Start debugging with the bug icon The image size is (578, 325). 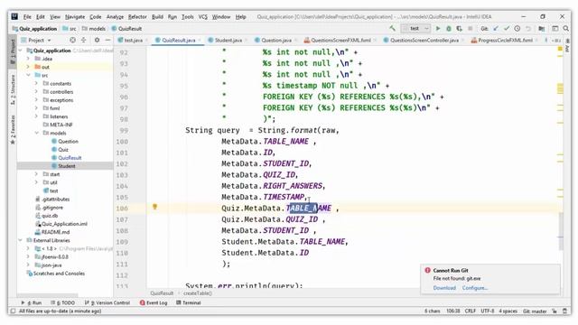click(x=449, y=28)
